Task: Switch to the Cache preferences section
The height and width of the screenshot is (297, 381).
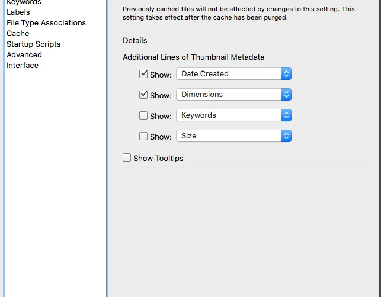Action: pyautogui.click(x=18, y=33)
